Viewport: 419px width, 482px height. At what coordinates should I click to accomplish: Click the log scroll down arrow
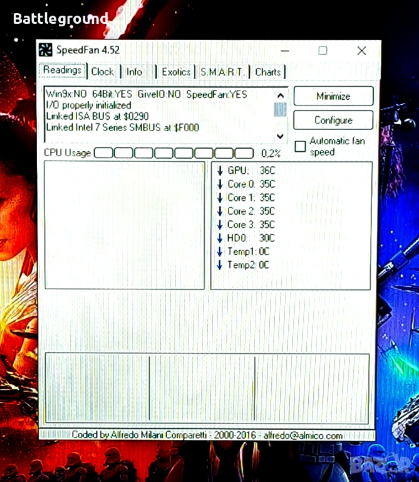(x=280, y=136)
